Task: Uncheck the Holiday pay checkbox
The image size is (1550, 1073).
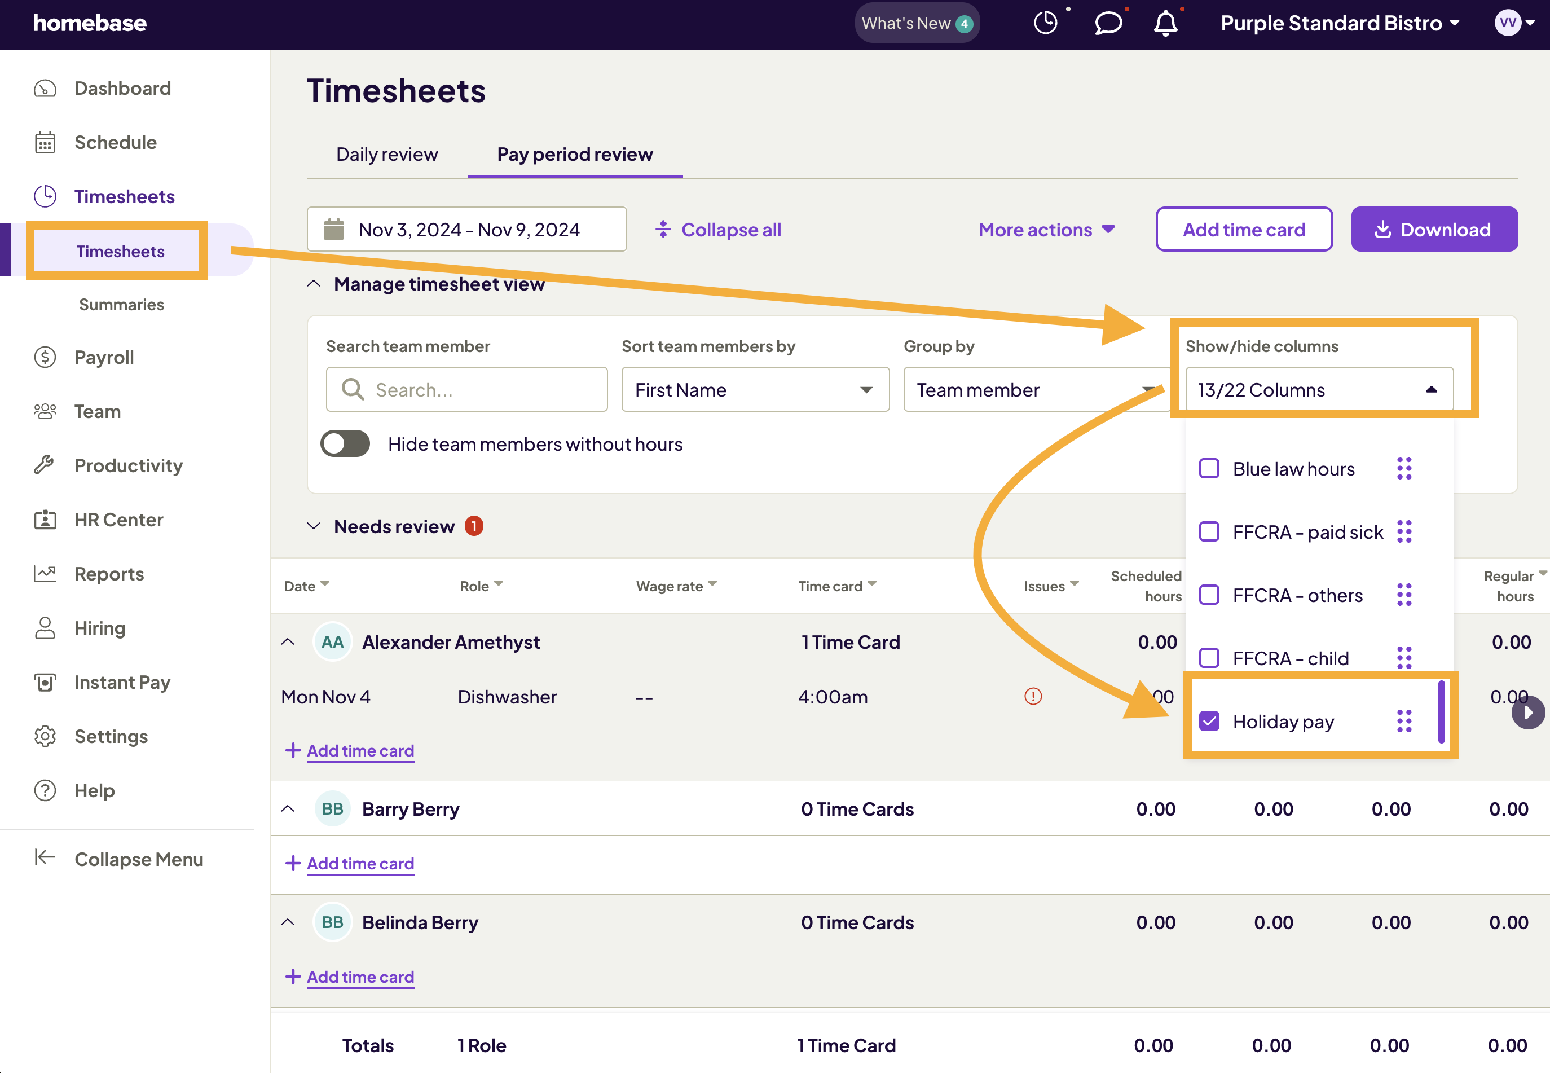Action: pos(1209,722)
